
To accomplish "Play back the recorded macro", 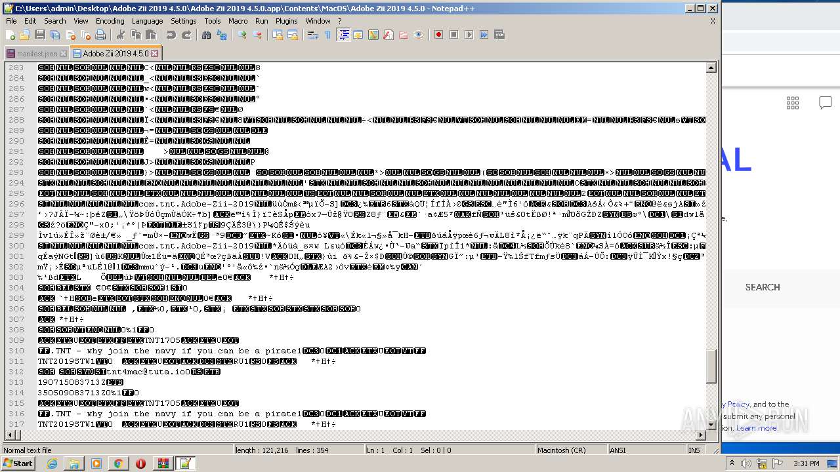I will (x=469, y=35).
